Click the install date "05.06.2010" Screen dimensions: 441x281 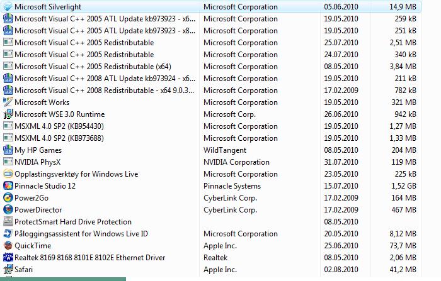tap(341, 7)
